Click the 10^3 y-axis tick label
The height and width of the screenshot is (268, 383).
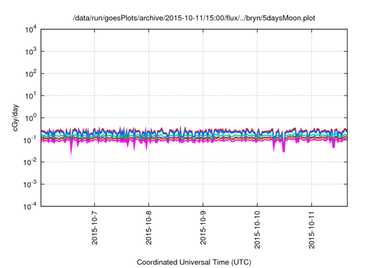[x=29, y=52]
